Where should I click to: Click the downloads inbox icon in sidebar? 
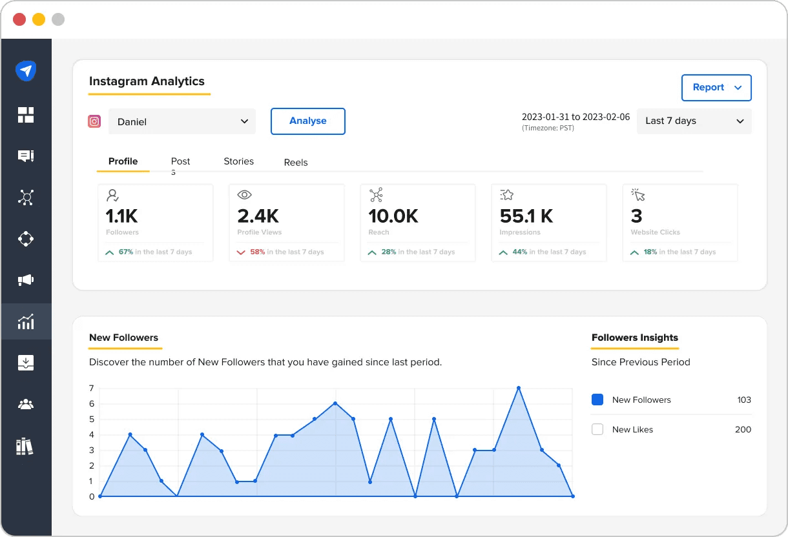(x=26, y=362)
